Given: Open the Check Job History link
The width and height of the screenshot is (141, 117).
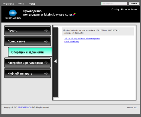Looking at the screenshot, I should [71, 41].
